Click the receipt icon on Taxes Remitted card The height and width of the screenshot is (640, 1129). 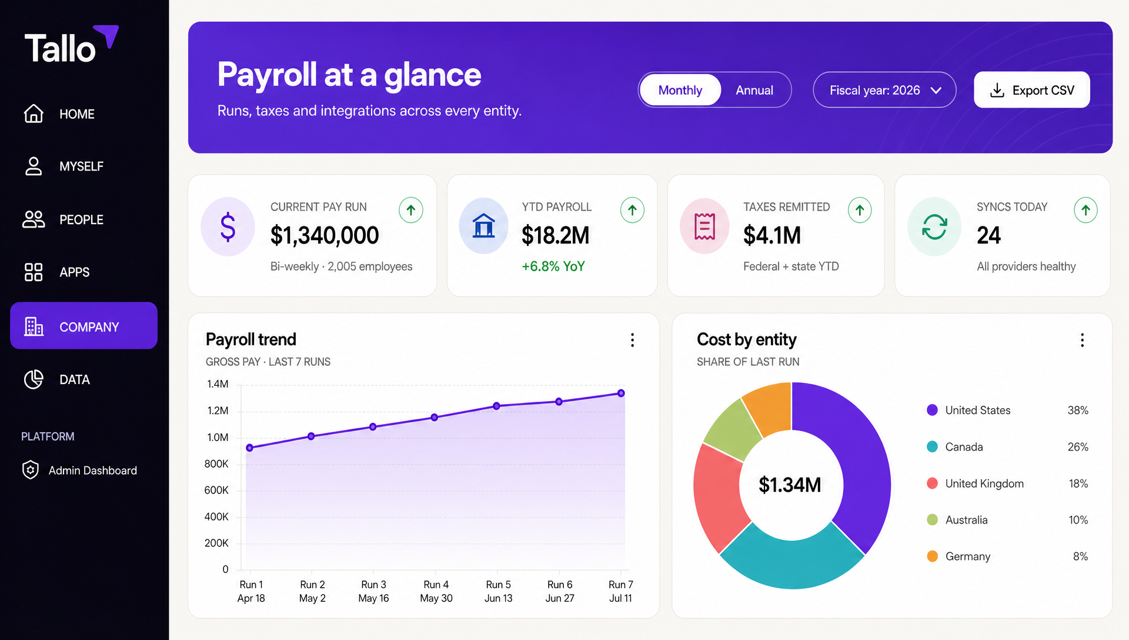click(704, 226)
